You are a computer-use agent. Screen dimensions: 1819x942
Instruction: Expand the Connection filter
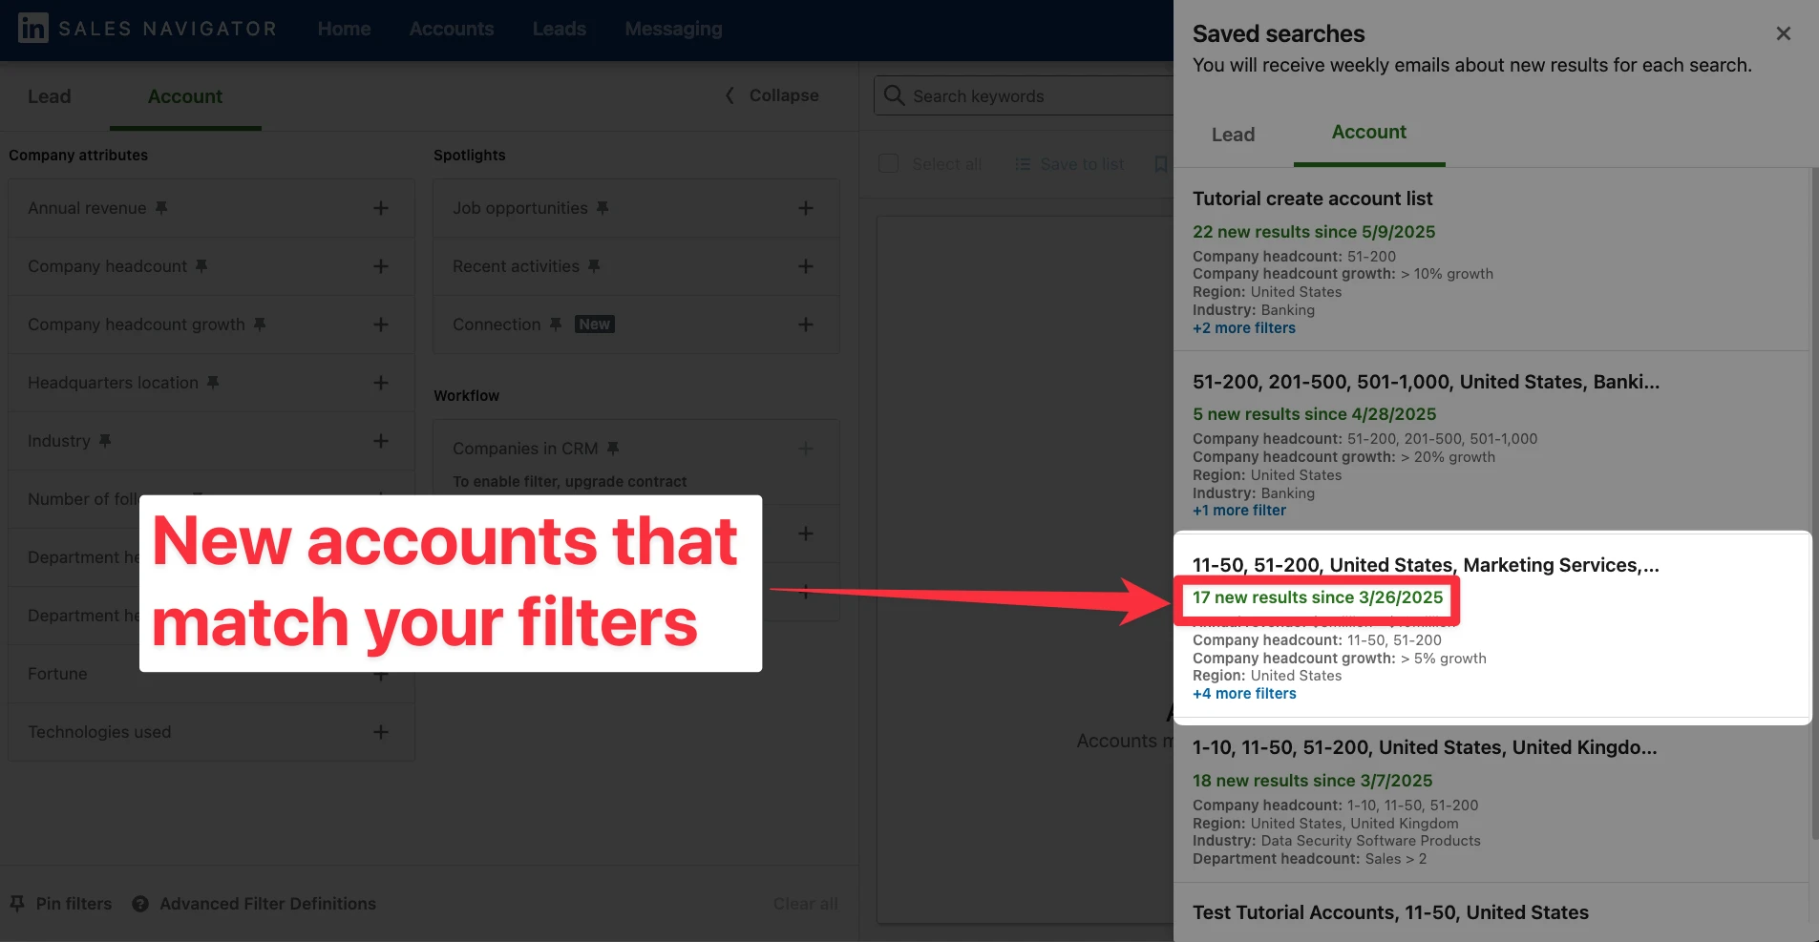click(x=806, y=324)
